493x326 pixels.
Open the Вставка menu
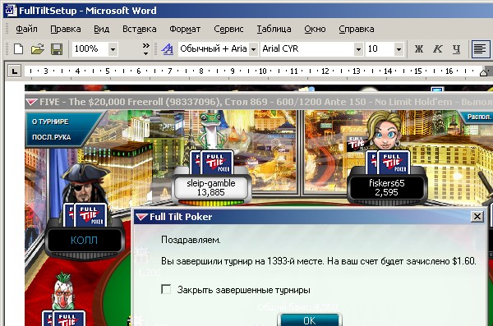(140, 29)
